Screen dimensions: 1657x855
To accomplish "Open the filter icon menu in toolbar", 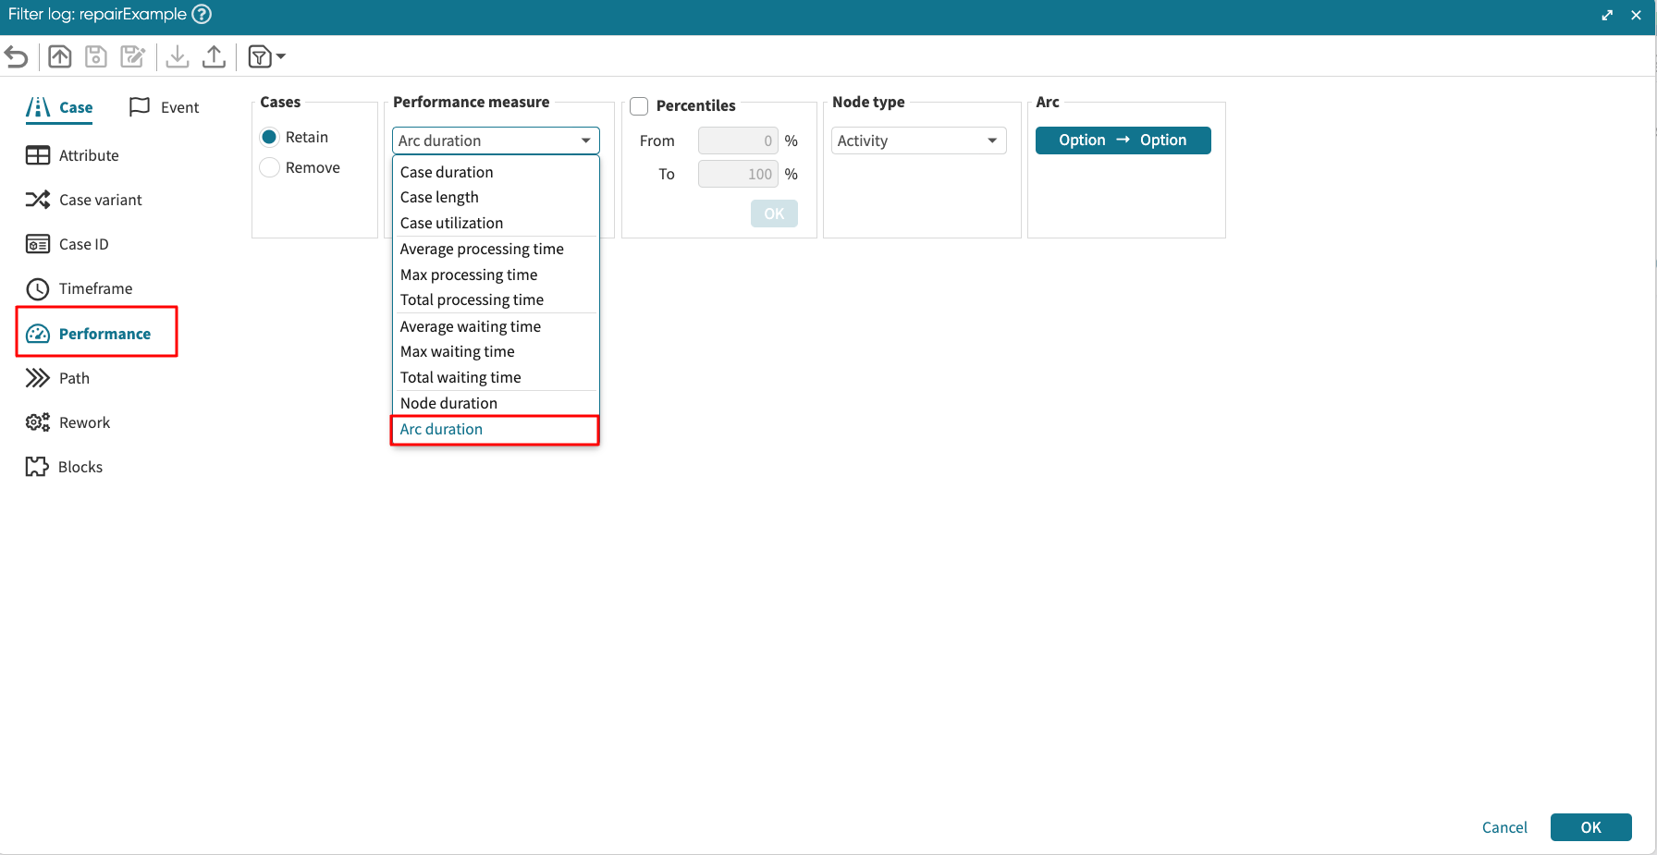I will 266,57.
